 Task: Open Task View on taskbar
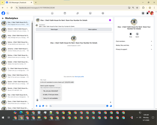(9, 117)
